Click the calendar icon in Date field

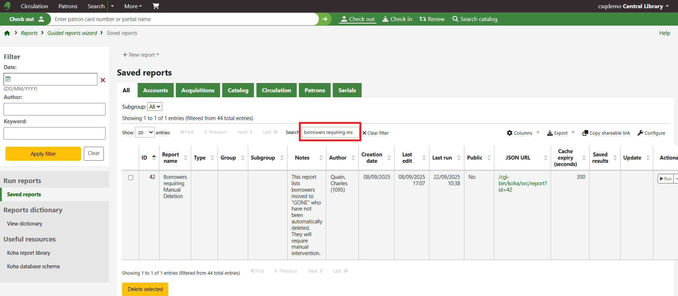coord(8,79)
